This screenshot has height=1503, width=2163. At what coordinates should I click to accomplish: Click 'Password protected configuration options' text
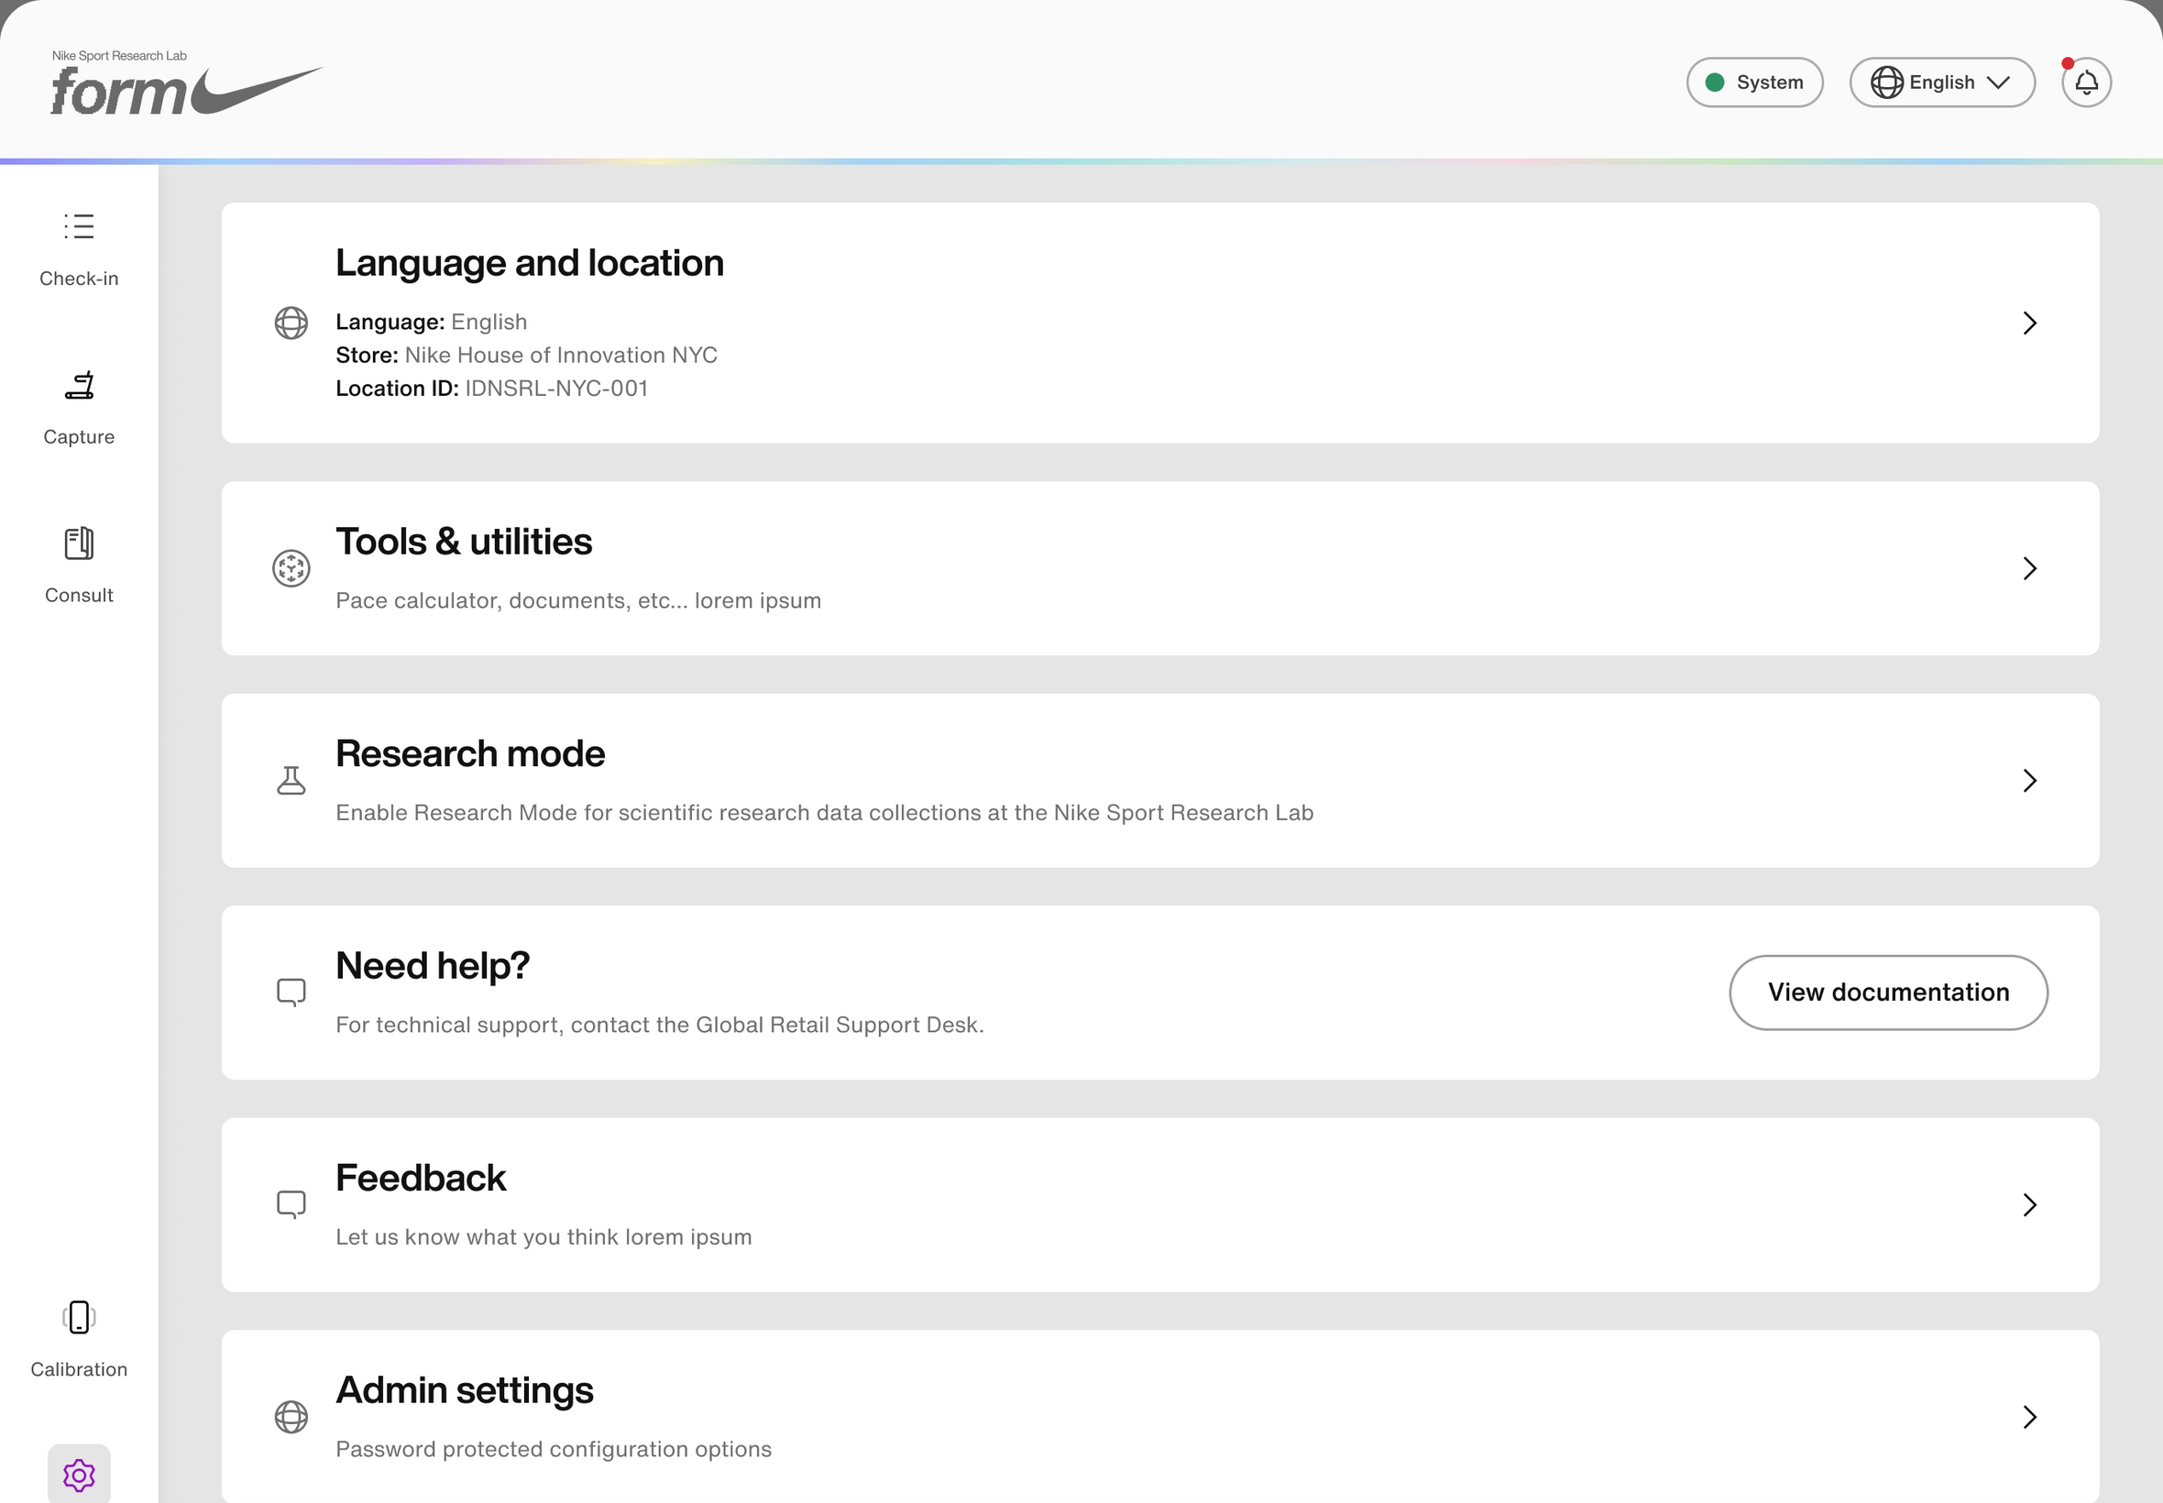554,1449
